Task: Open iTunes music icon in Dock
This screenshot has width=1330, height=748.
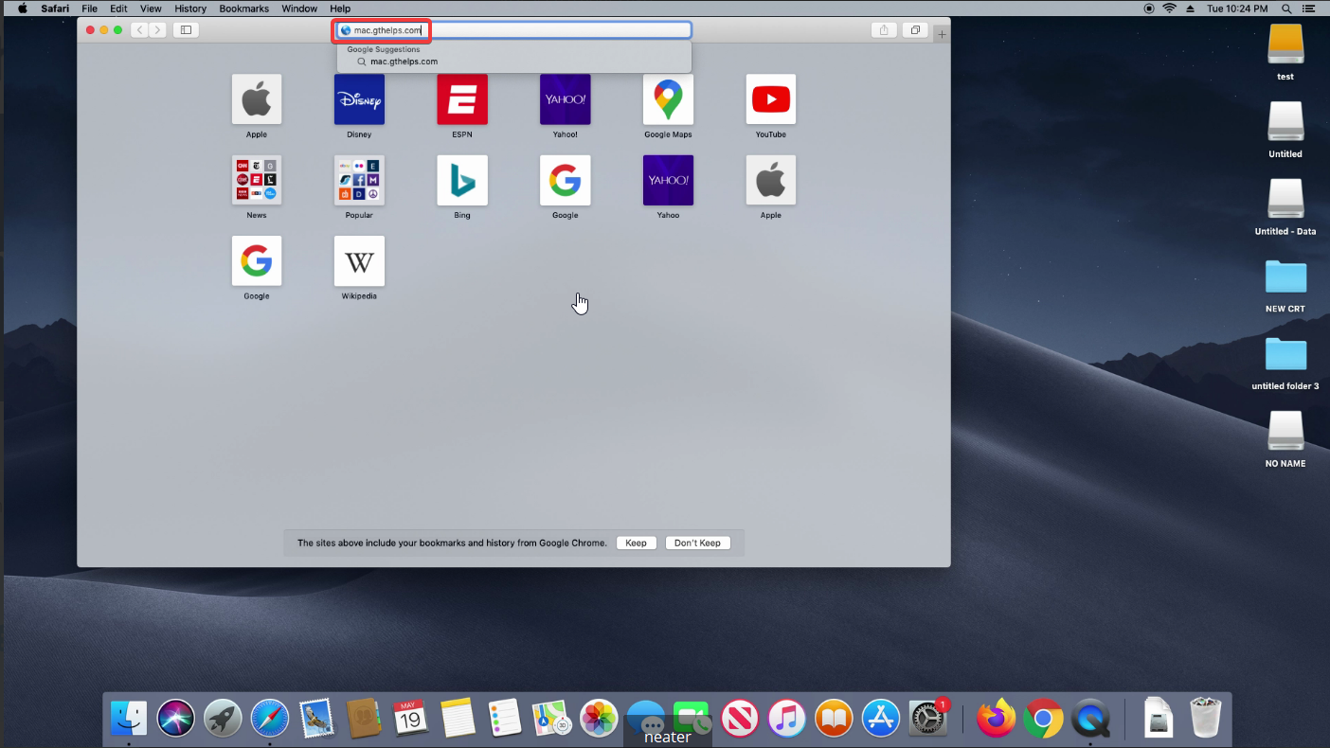Action: [x=786, y=720]
